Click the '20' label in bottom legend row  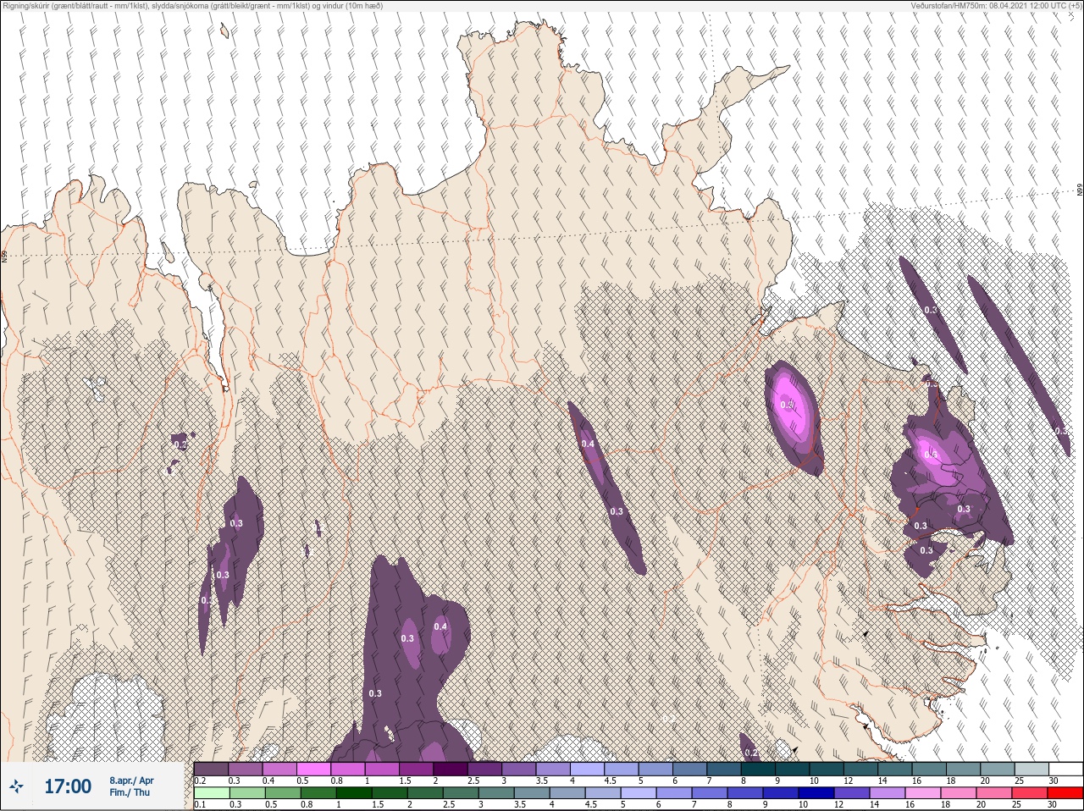981,804
